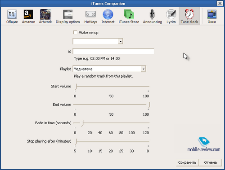Open the iTunes Store icon
225x170 pixels.
point(129,17)
